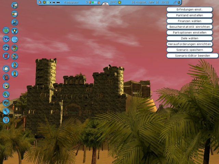Open 'Erfindungen einst.' menu entry
This screenshot has height=164, width=219.
pos(190,10)
